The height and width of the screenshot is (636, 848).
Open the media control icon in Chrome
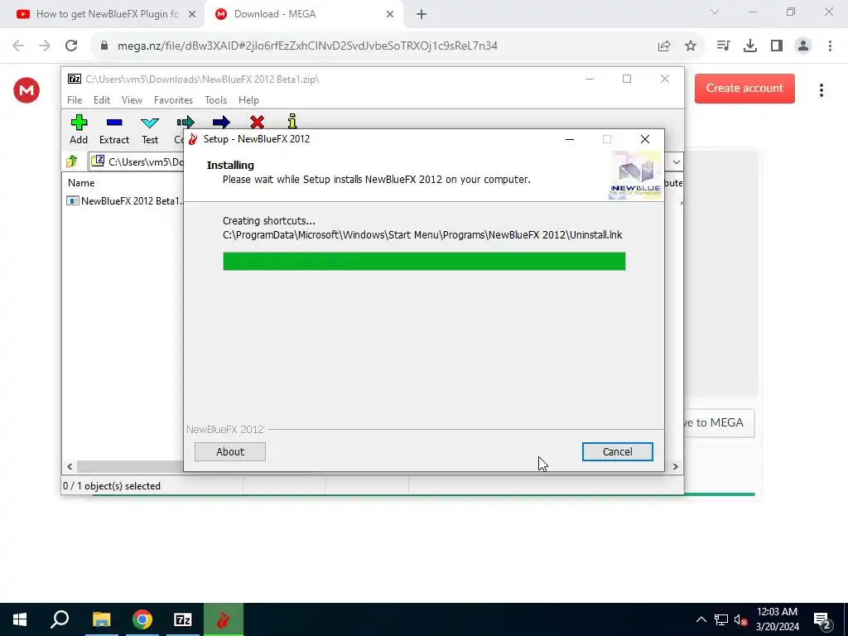723,46
